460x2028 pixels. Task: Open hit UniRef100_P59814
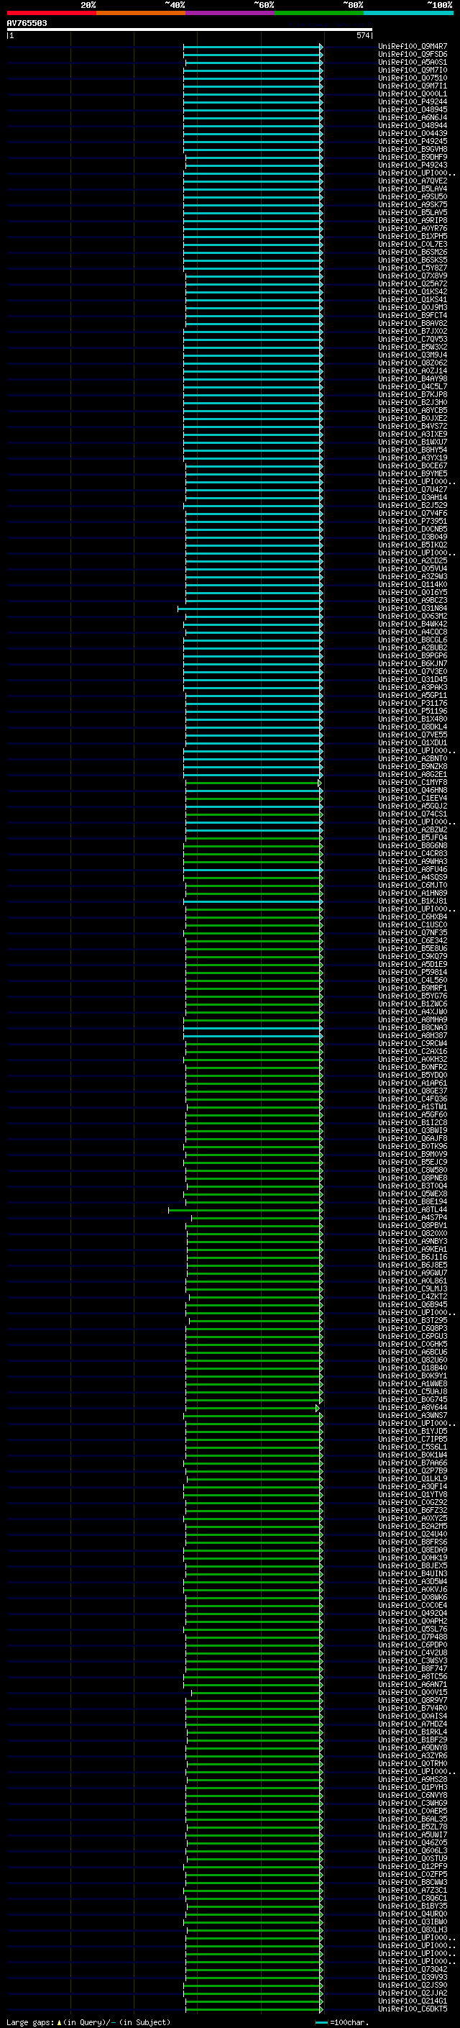click(x=413, y=971)
